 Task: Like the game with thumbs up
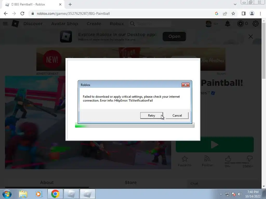click(x=228, y=159)
